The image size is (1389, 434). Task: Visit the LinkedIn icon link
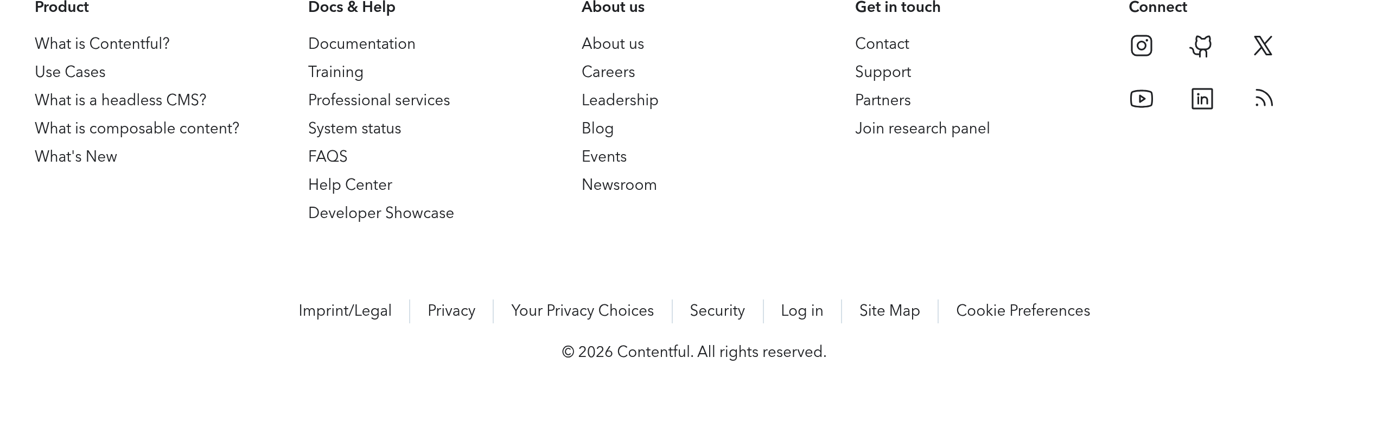click(x=1202, y=99)
